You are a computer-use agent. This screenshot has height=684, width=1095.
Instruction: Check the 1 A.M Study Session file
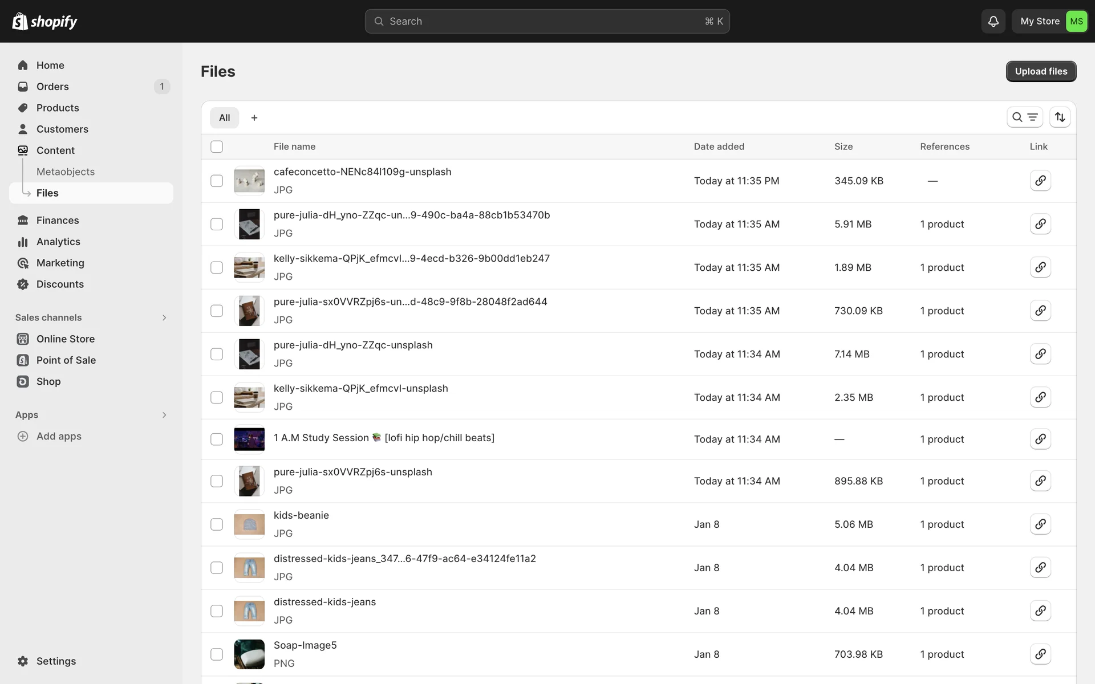217,439
